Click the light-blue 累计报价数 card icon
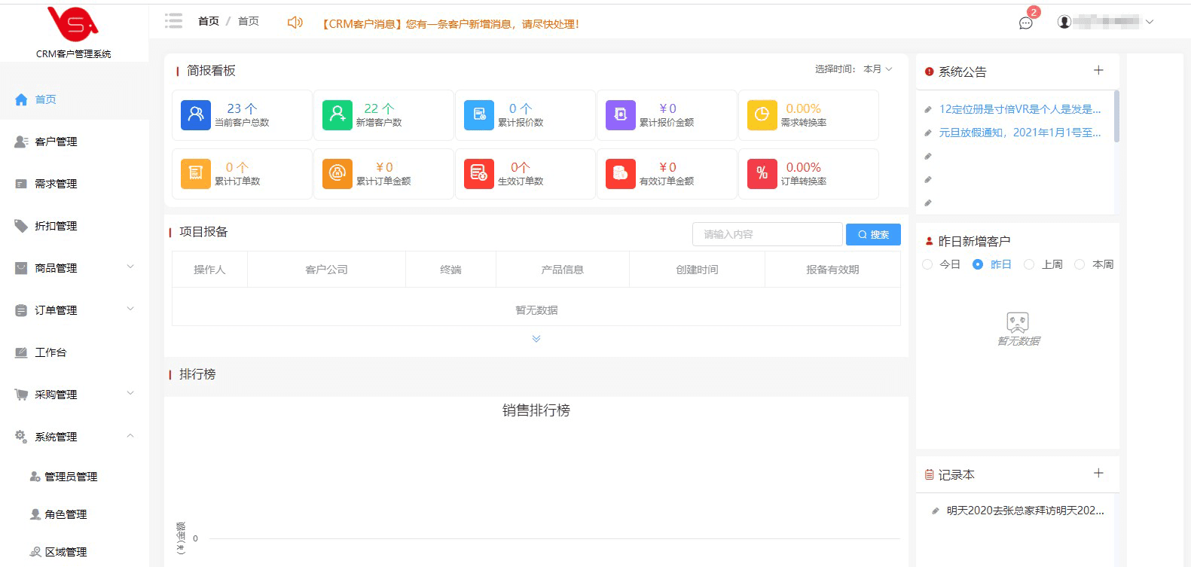Screen dimensions: 1191x567 (479, 115)
